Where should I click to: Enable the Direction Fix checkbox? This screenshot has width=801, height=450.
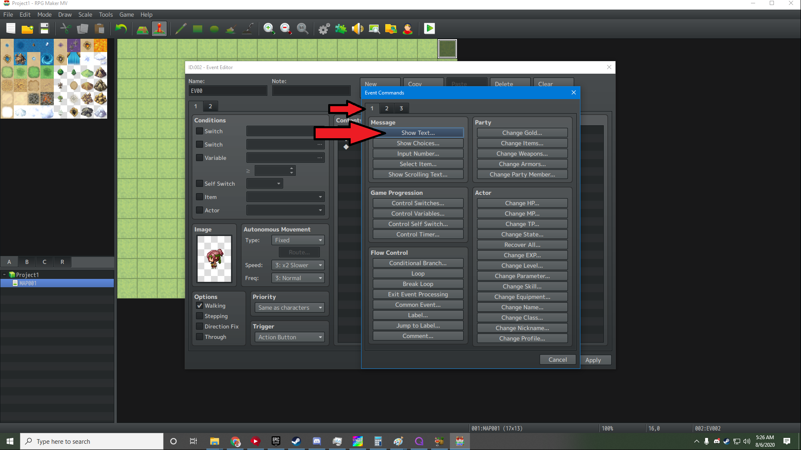pos(200,326)
